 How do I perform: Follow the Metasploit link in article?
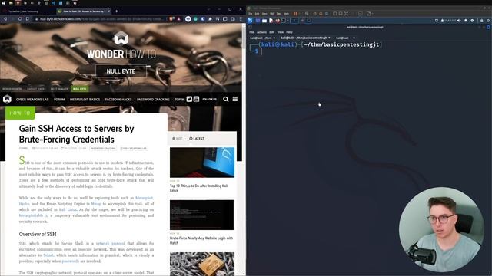pos(144,198)
